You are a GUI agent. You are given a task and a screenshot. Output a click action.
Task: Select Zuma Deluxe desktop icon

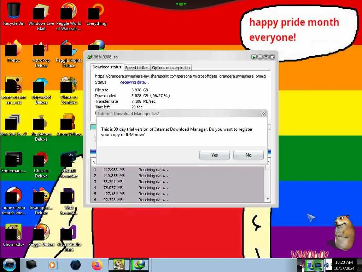point(69,125)
